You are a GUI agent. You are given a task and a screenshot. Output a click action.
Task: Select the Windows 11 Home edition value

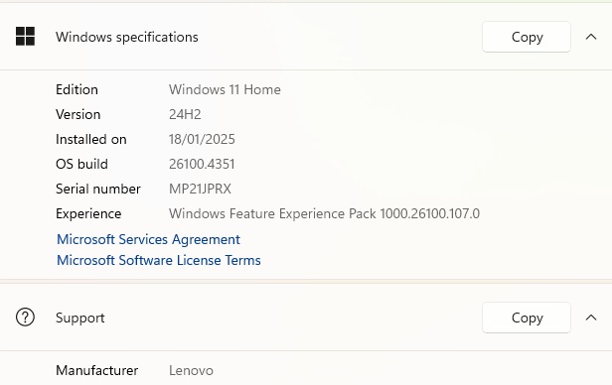coord(225,89)
